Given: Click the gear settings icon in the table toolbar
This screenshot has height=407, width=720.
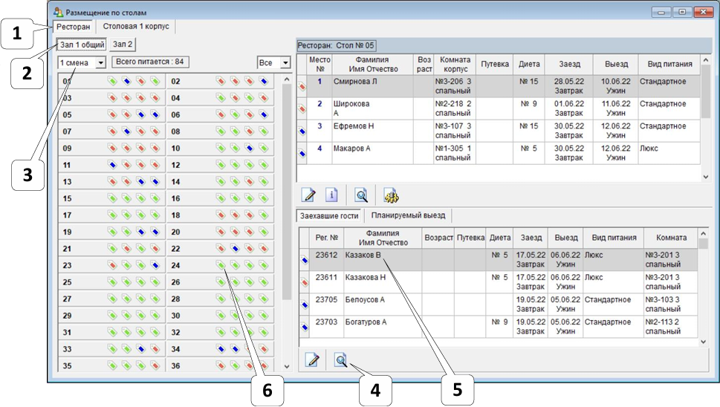Looking at the screenshot, I should [391, 195].
